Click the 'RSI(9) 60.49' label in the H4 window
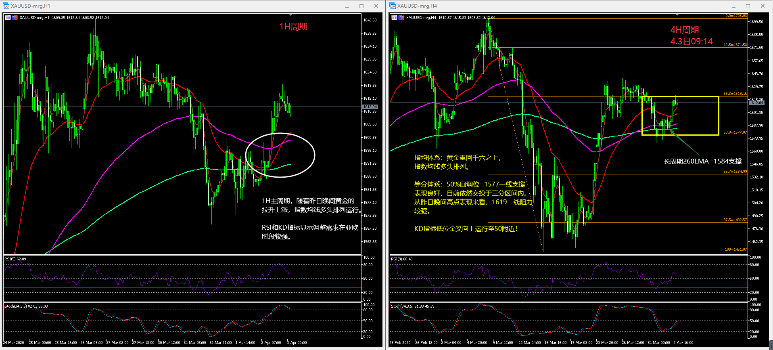 [402, 259]
